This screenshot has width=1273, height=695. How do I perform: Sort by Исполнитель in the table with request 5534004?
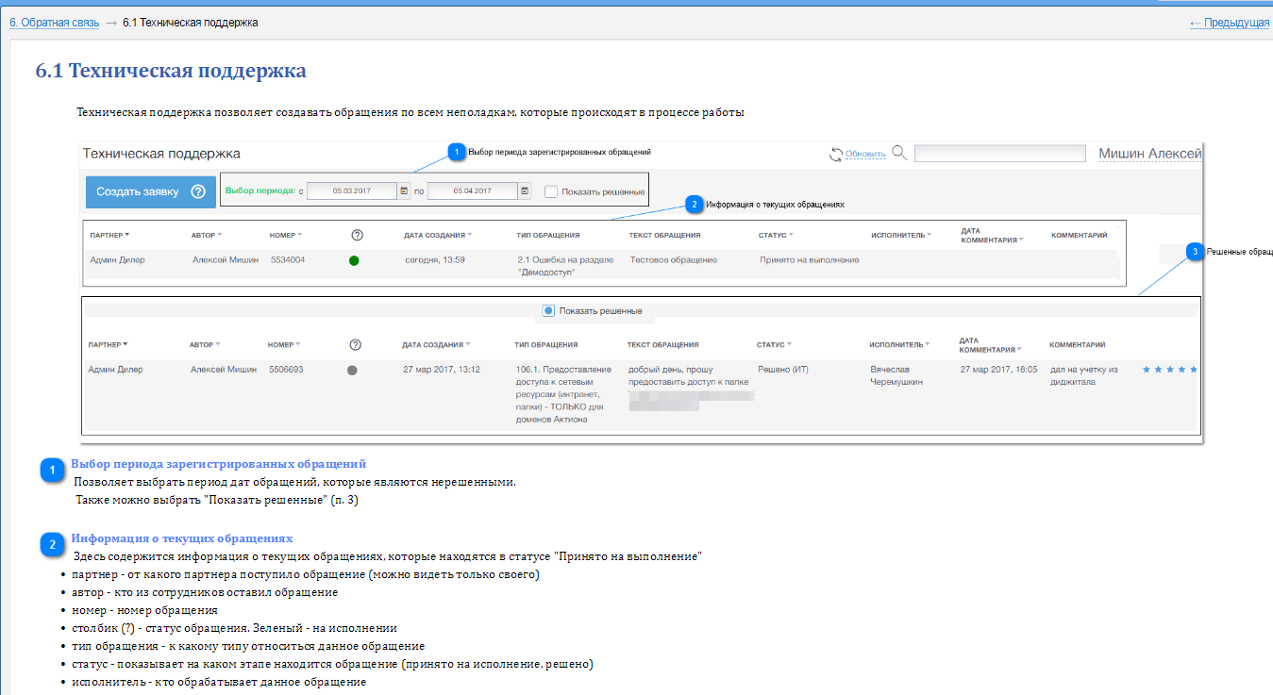901,235
